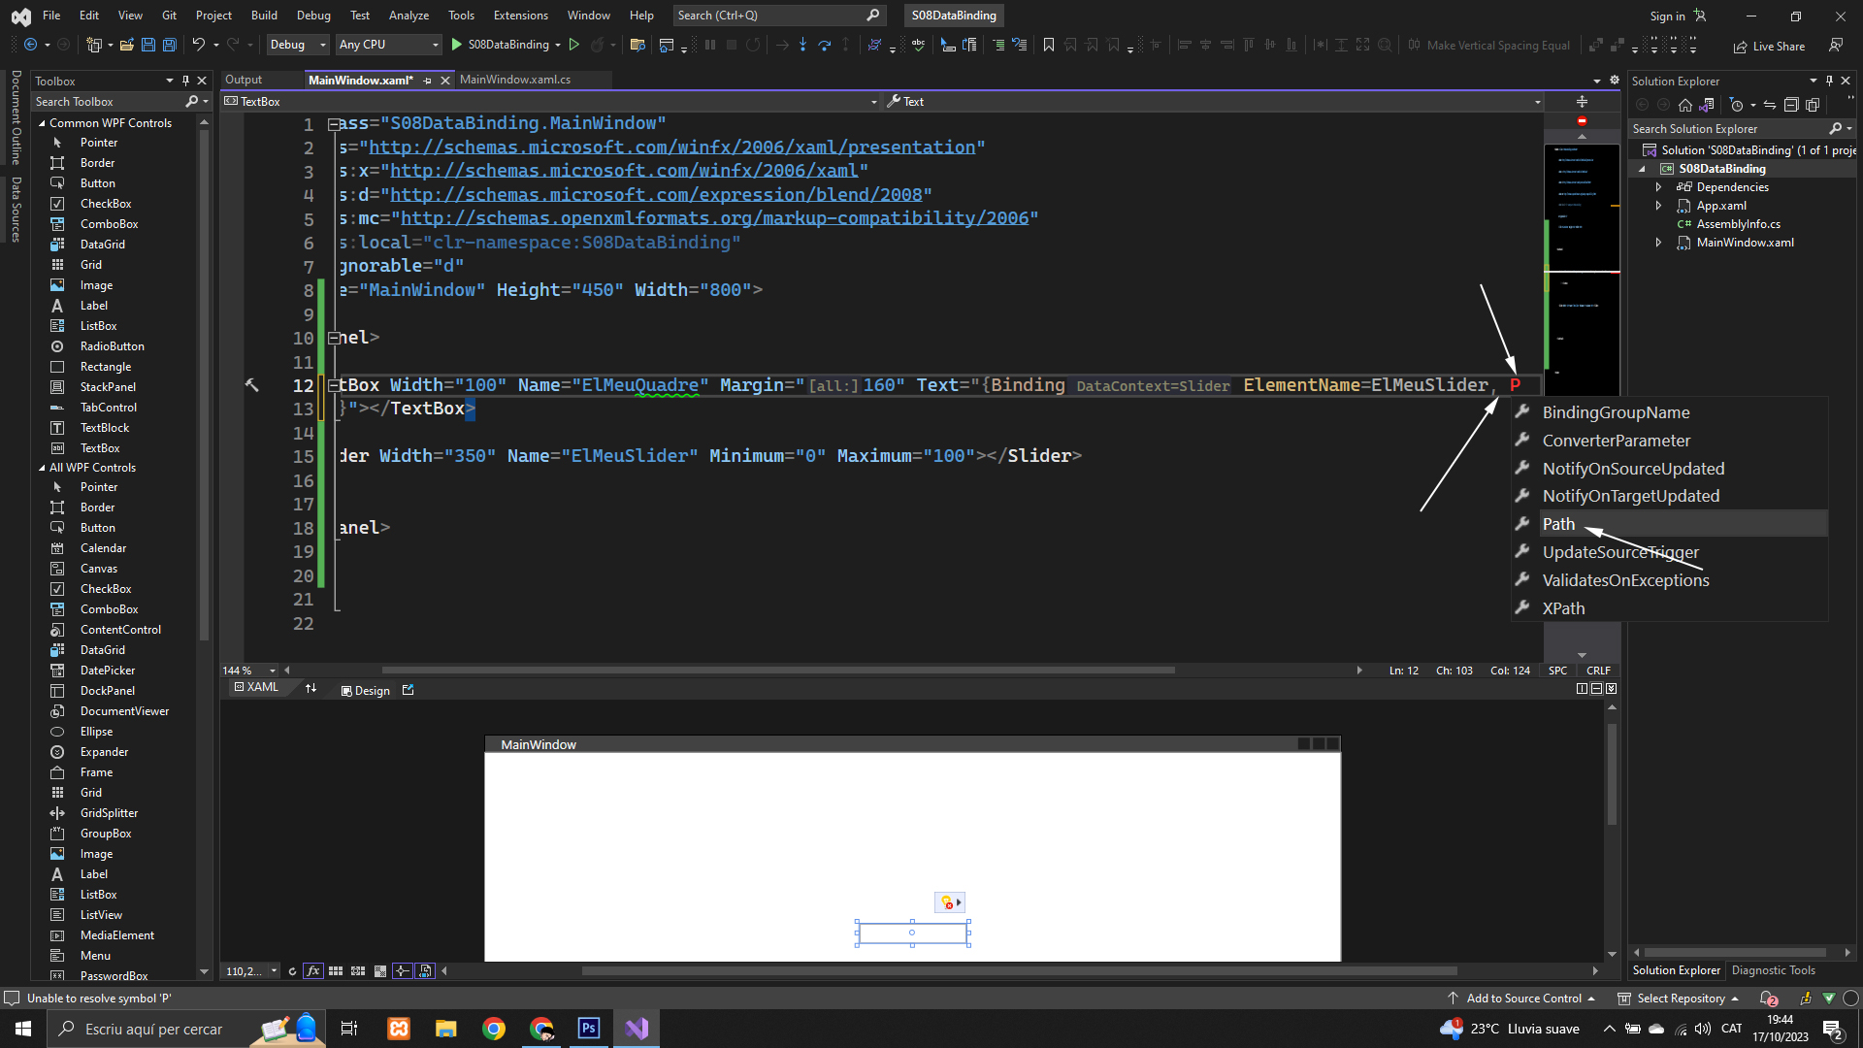Click the Live Share icon
This screenshot has width=1863, height=1048.
(x=1741, y=46)
